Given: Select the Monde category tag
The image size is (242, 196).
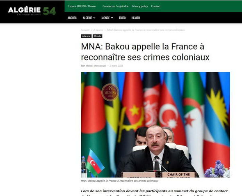Looking at the screenshot, I should coord(97,36).
